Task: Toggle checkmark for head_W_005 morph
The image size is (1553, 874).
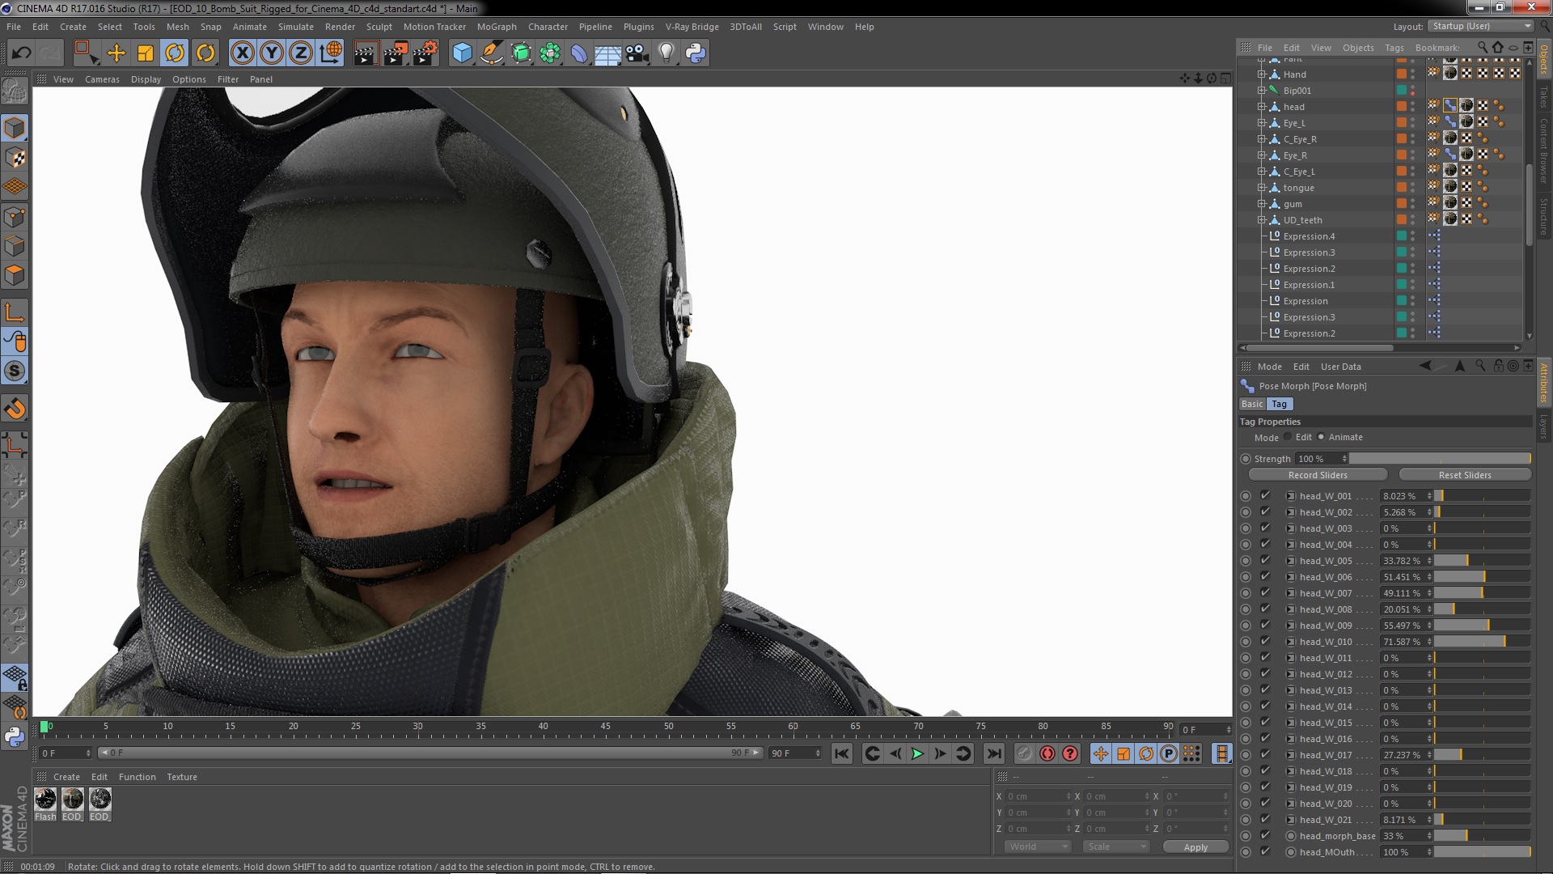Action: [x=1265, y=561]
